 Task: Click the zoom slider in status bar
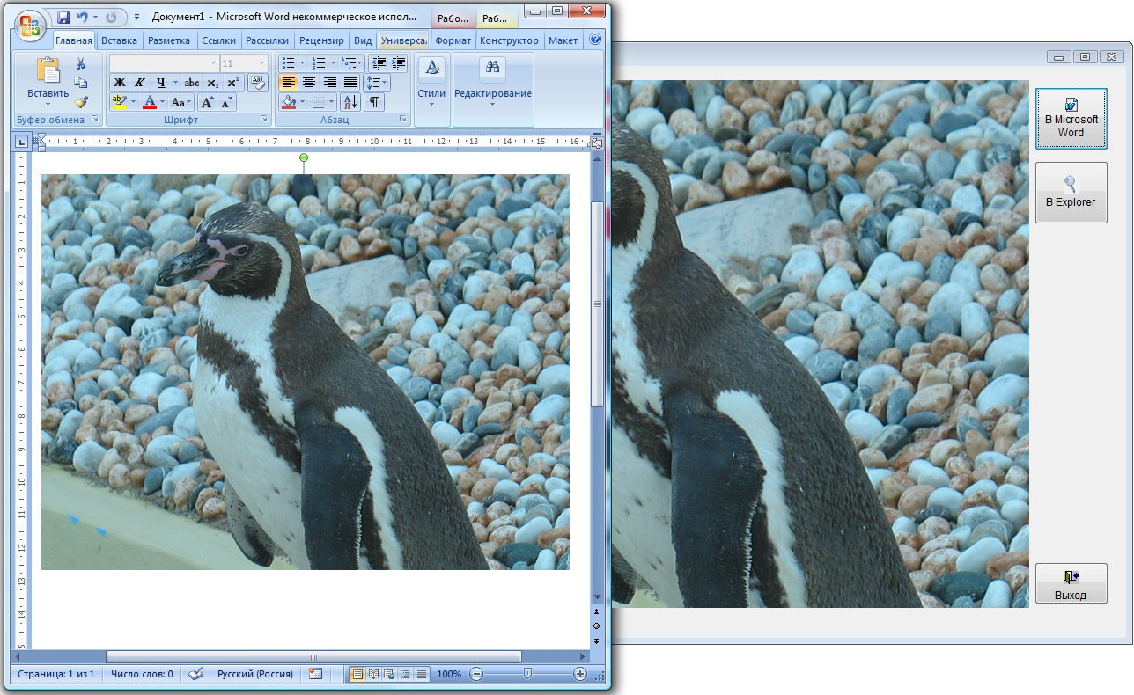click(527, 674)
